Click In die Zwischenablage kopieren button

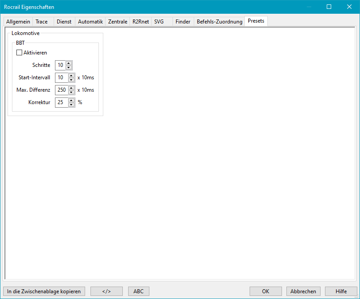44,291
